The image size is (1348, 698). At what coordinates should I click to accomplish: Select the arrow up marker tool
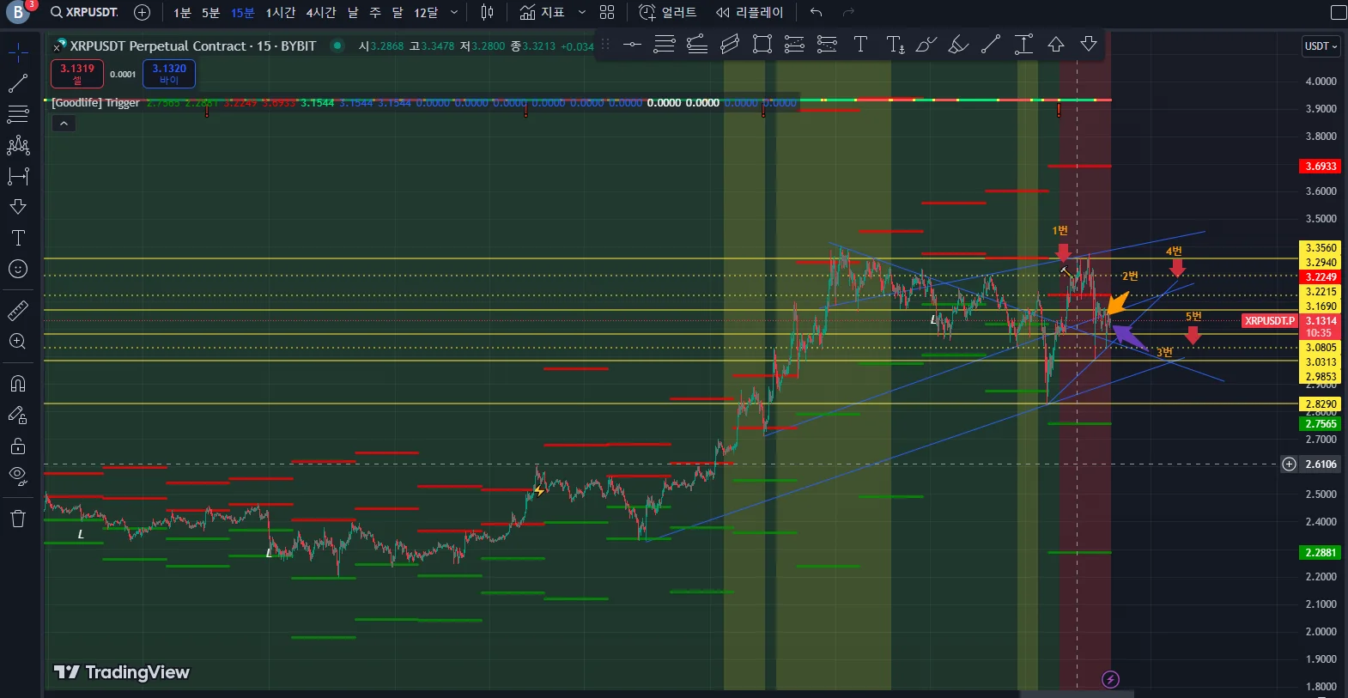[1056, 45]
